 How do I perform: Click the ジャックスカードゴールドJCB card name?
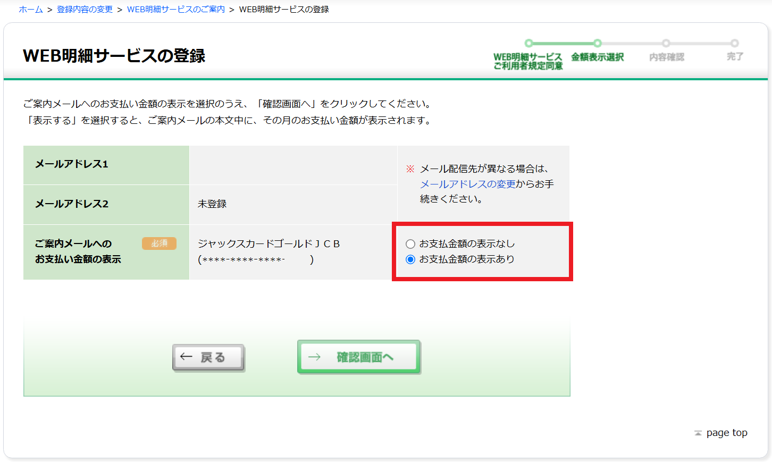[x=269, y=244]
